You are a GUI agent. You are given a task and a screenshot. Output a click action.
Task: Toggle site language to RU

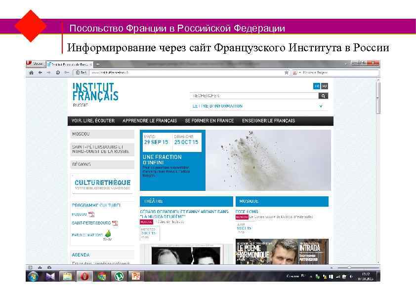[324, 87]
